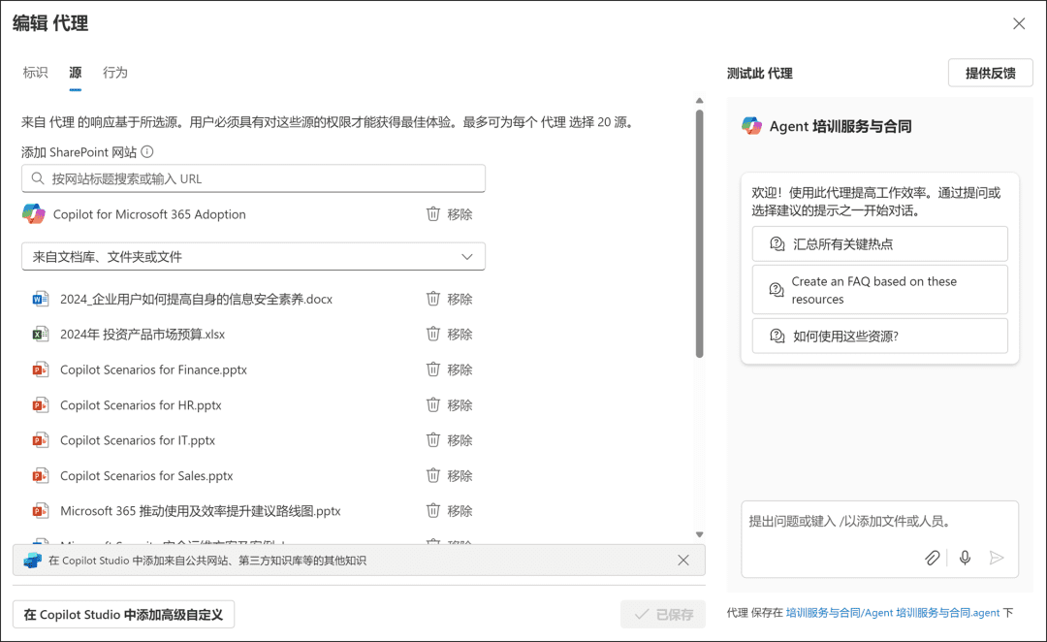This screenshot has width=1047, height=642.
Task: Click the chevron of 来自文档库、文件夹或文件
Action: click(x=466, y=257)
